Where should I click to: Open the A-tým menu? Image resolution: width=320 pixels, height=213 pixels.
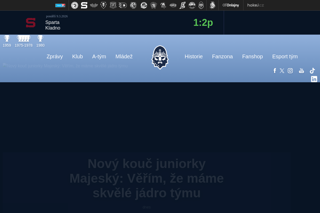(x=99, y=56)
